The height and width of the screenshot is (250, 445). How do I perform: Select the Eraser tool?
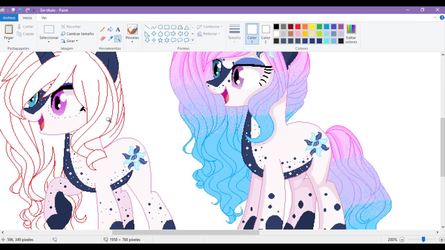click(103, 39)
